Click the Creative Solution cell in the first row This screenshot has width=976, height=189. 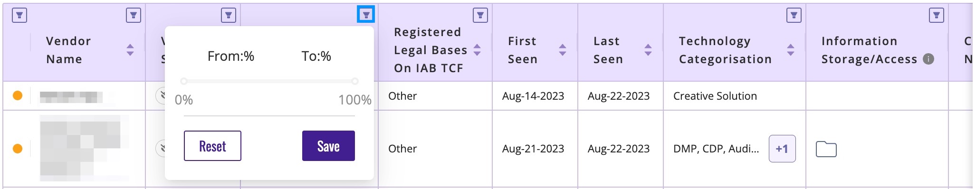[715, 96]
